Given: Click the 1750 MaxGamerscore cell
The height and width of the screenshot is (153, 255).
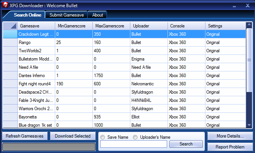Looking at the screenshot, I should point(112,76).
